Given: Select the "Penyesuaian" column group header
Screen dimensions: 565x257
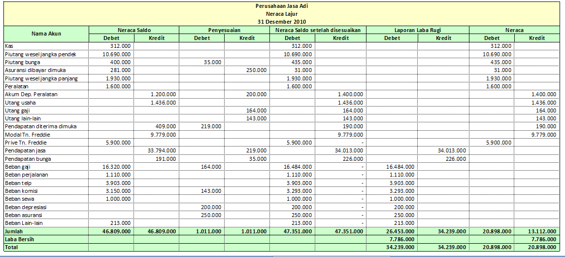Looking at the screenshot, I should coord(224,30).
